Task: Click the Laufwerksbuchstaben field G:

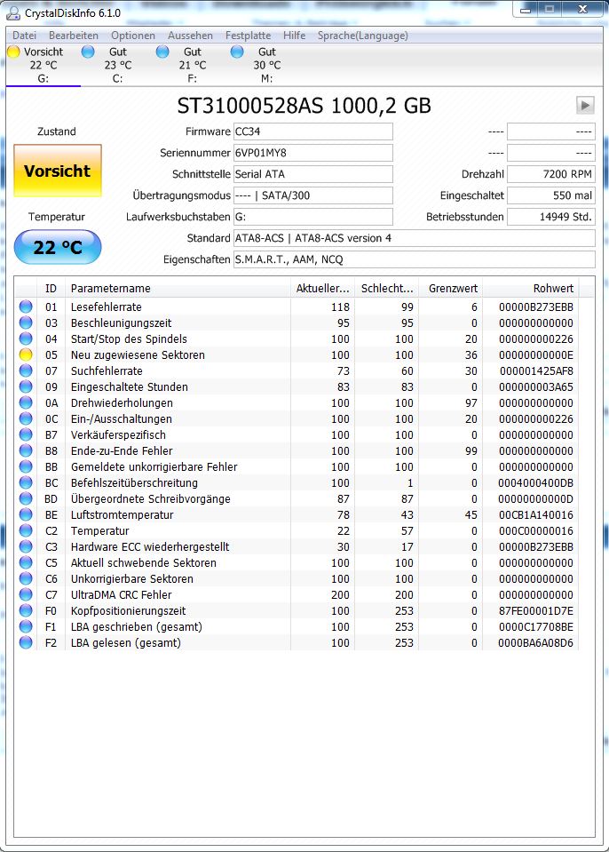Action: pyautogui.click(x=313, y=217)
